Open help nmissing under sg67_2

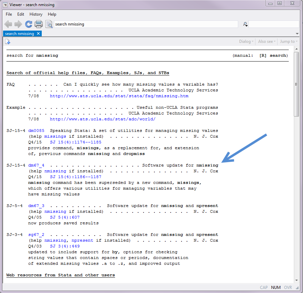[x=56, y=241]
